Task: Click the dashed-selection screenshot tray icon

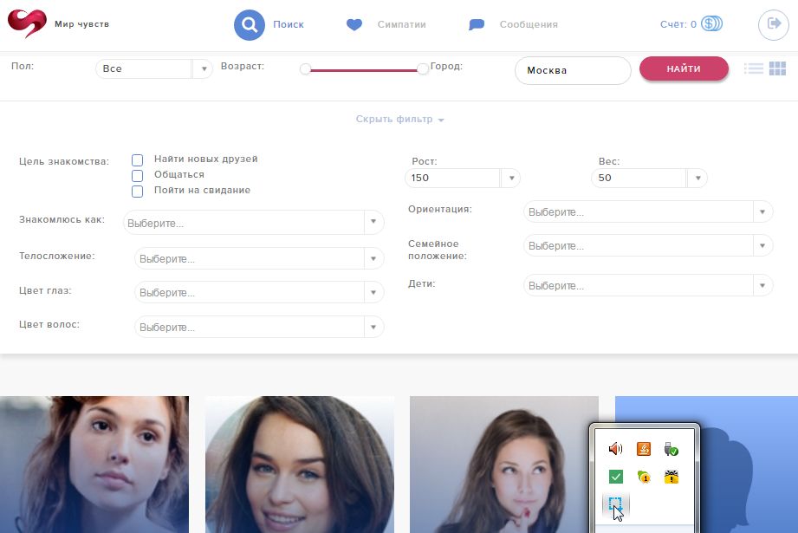Action: coord(615,505)
